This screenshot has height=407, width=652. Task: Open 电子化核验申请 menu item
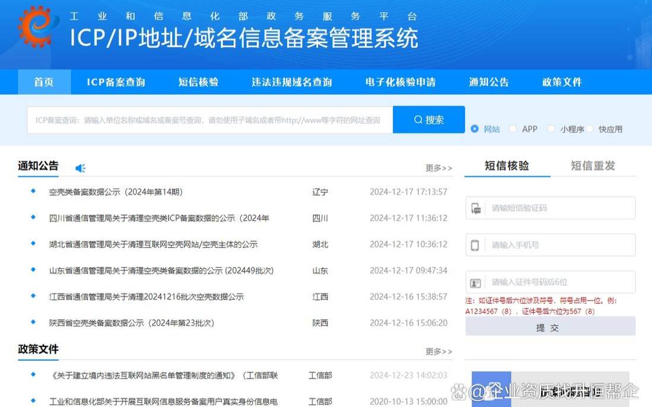coord(400,82)
